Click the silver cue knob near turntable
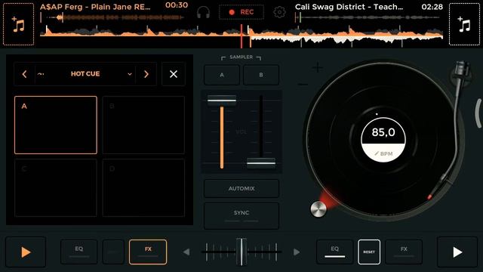Viewport: 483px width, 272px height. [318, 209]
